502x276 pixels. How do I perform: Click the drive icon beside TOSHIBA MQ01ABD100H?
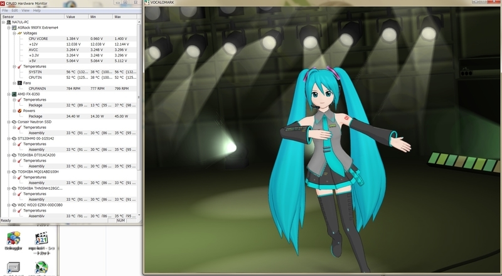14,172
